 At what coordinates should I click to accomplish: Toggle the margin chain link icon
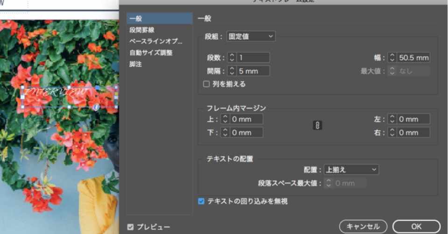[x=317, y=125]
